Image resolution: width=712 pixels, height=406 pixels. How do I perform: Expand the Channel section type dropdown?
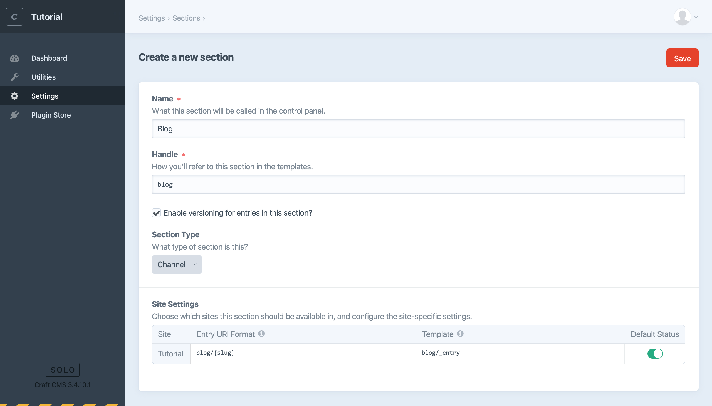[x=177, y=265]
